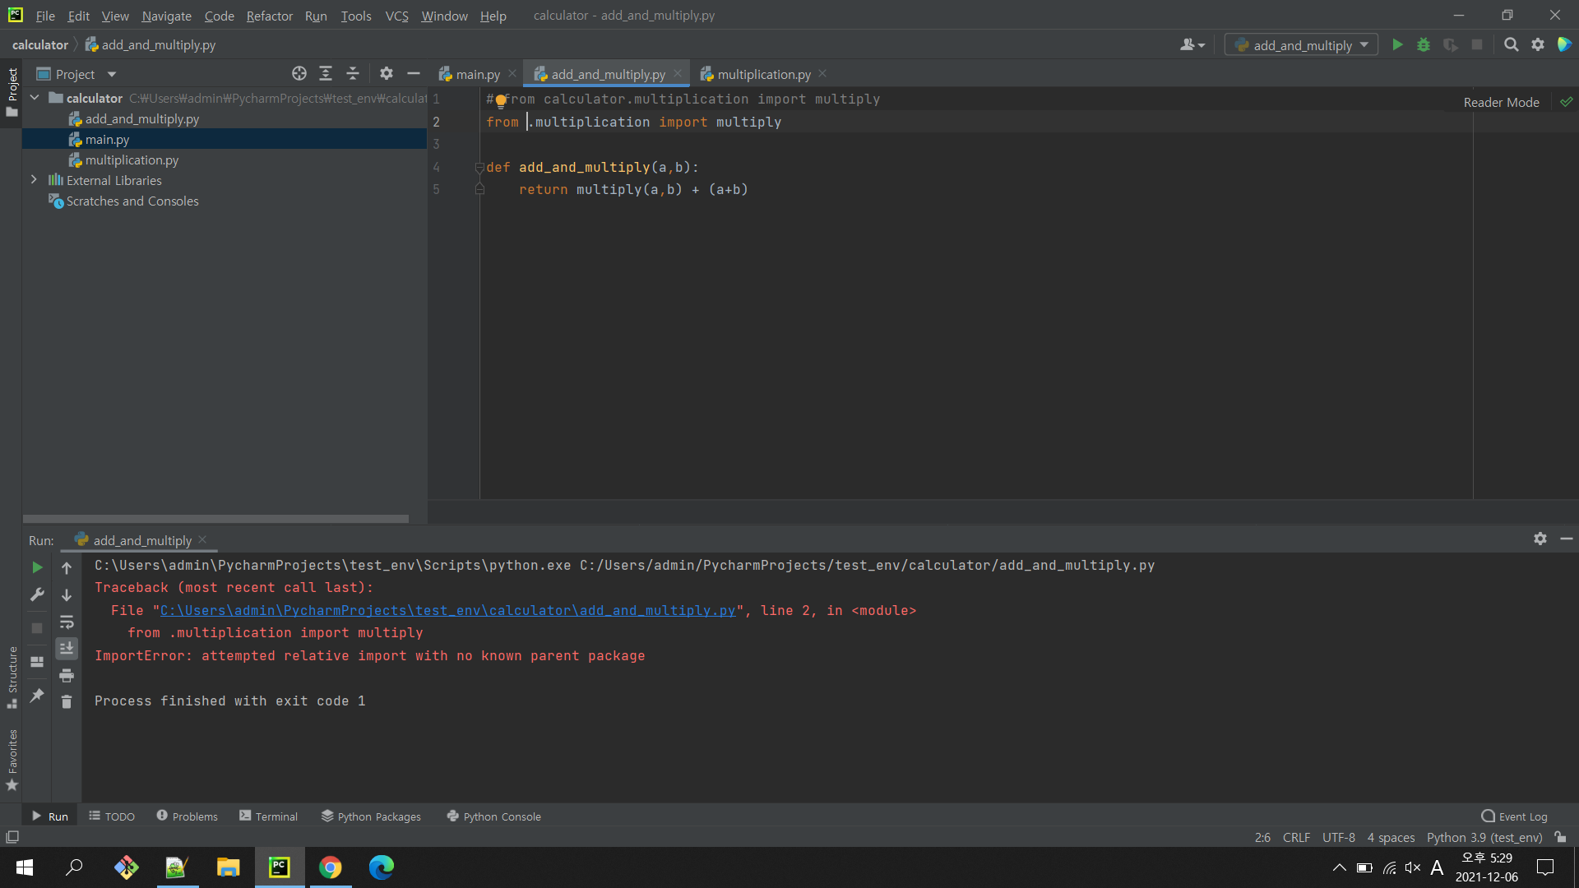The image size is (1579, 888).
Task: Open add_and_multiply run configuration dropdown
Action: tap(1301, 45)
